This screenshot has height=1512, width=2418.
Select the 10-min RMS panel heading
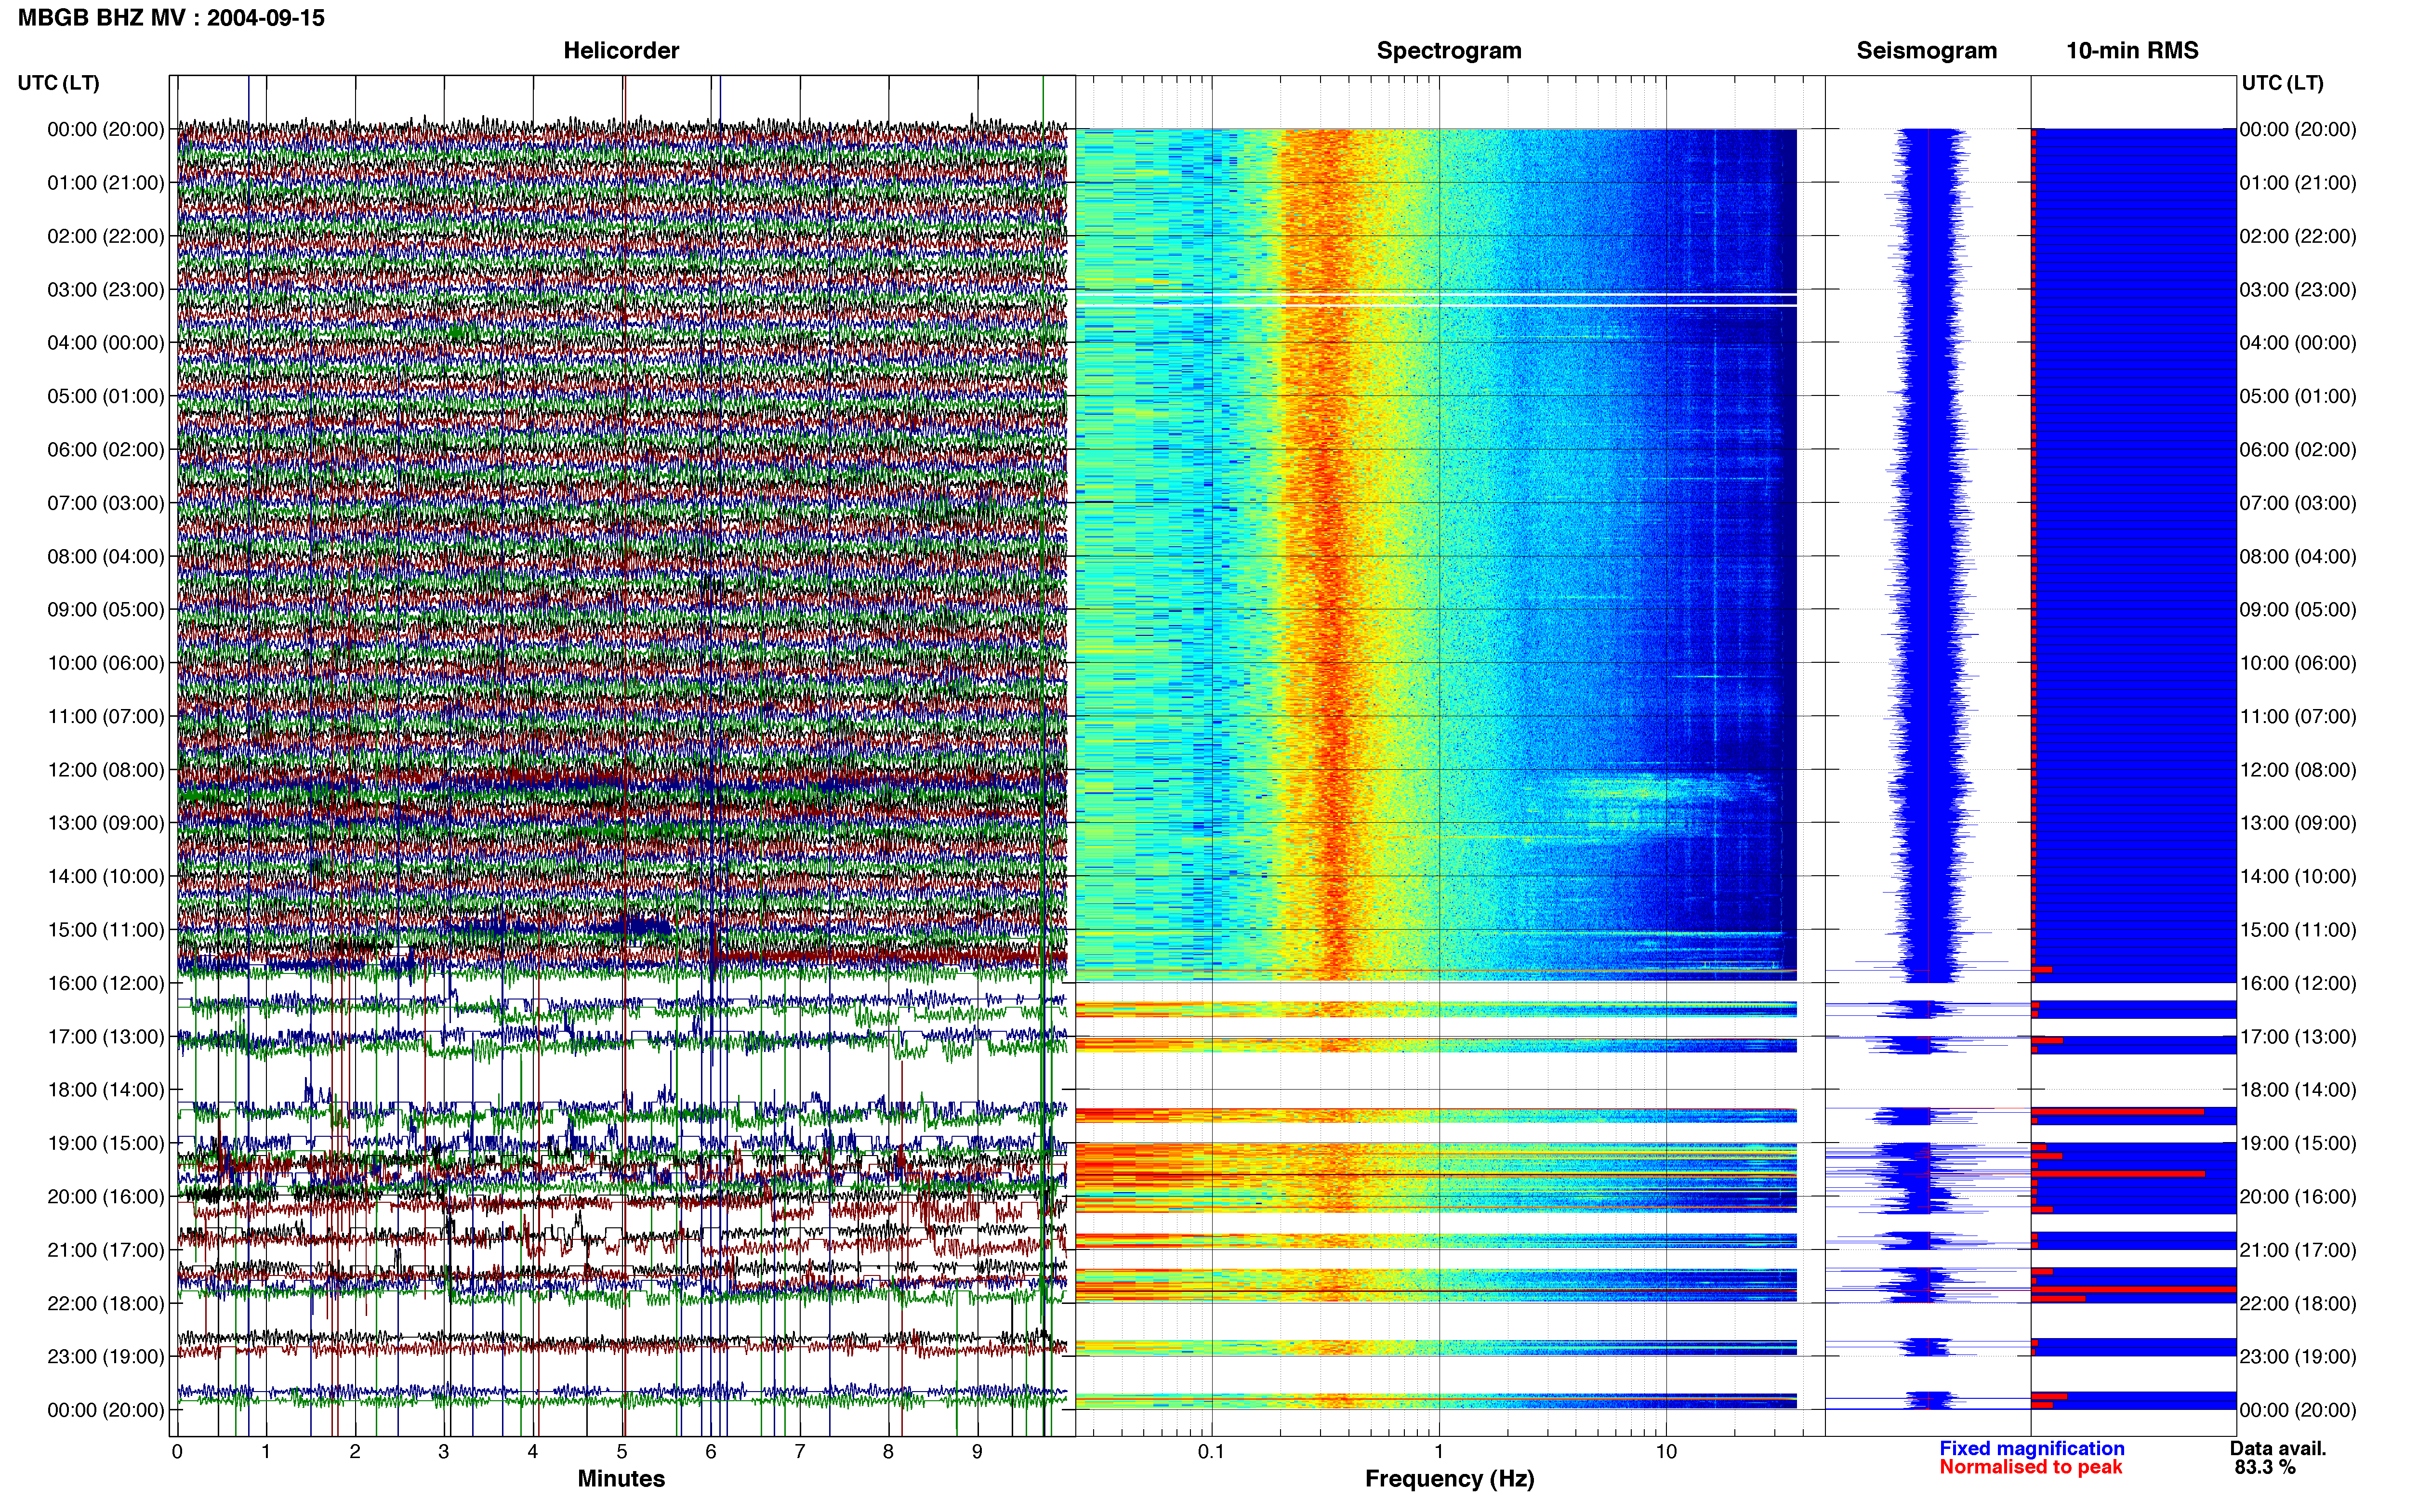point(2132,51)
